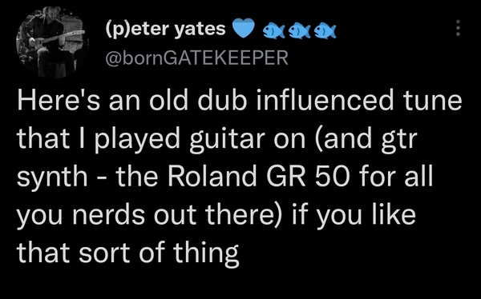The image size is (481, 299).
Task: Click the word "played" in the tweet
Action: pyautogui.click(x=137, y=140)
